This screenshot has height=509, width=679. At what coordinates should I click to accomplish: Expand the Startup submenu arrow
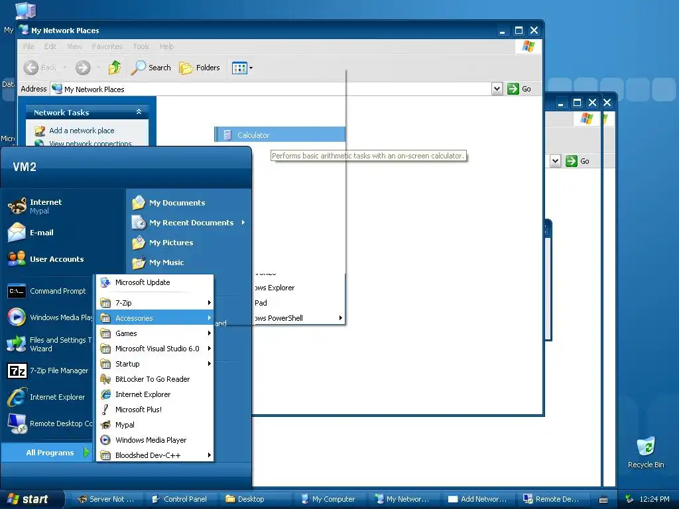(209, 364)
